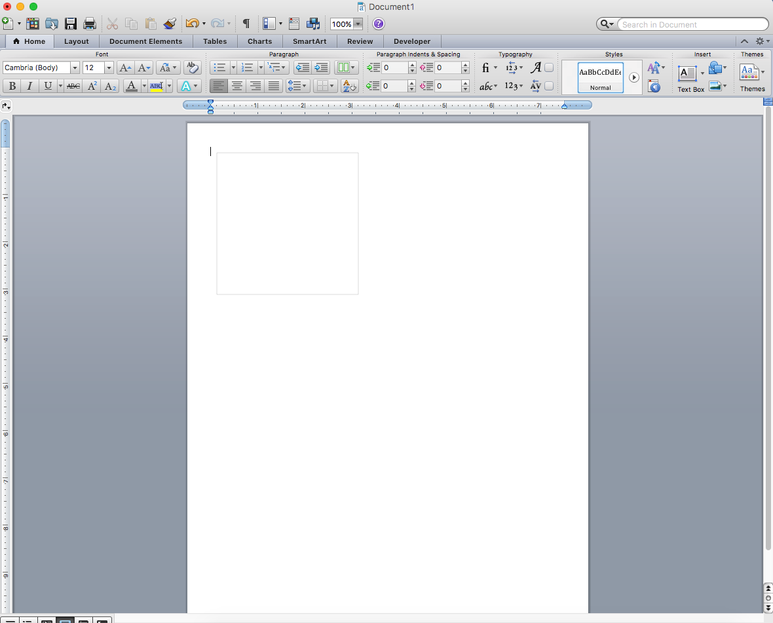Click the Search in Document field
The image size is (773, 623).
click(692, 24)
